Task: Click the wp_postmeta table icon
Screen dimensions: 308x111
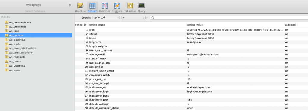Action: point(7,40)
